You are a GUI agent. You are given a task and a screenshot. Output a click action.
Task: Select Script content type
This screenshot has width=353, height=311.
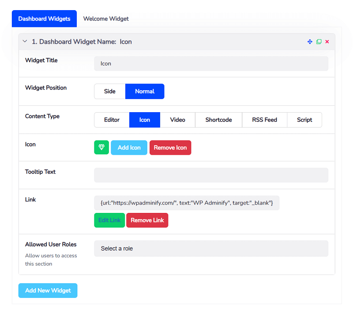(304, 120)
